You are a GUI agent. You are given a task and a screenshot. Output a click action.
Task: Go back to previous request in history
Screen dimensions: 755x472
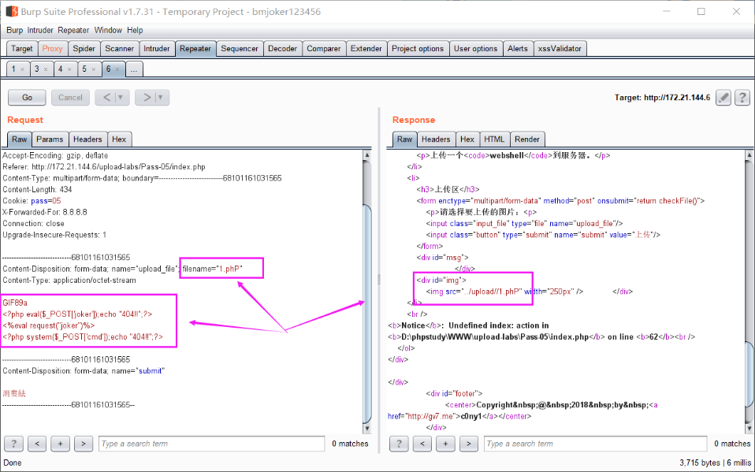pos(106,97)
